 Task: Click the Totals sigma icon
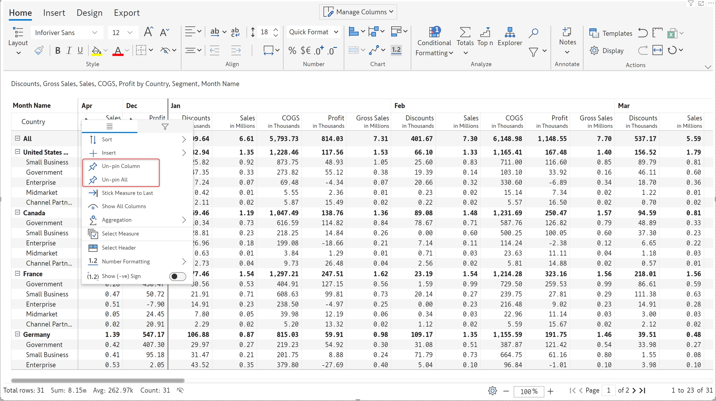tap(465, 33)
